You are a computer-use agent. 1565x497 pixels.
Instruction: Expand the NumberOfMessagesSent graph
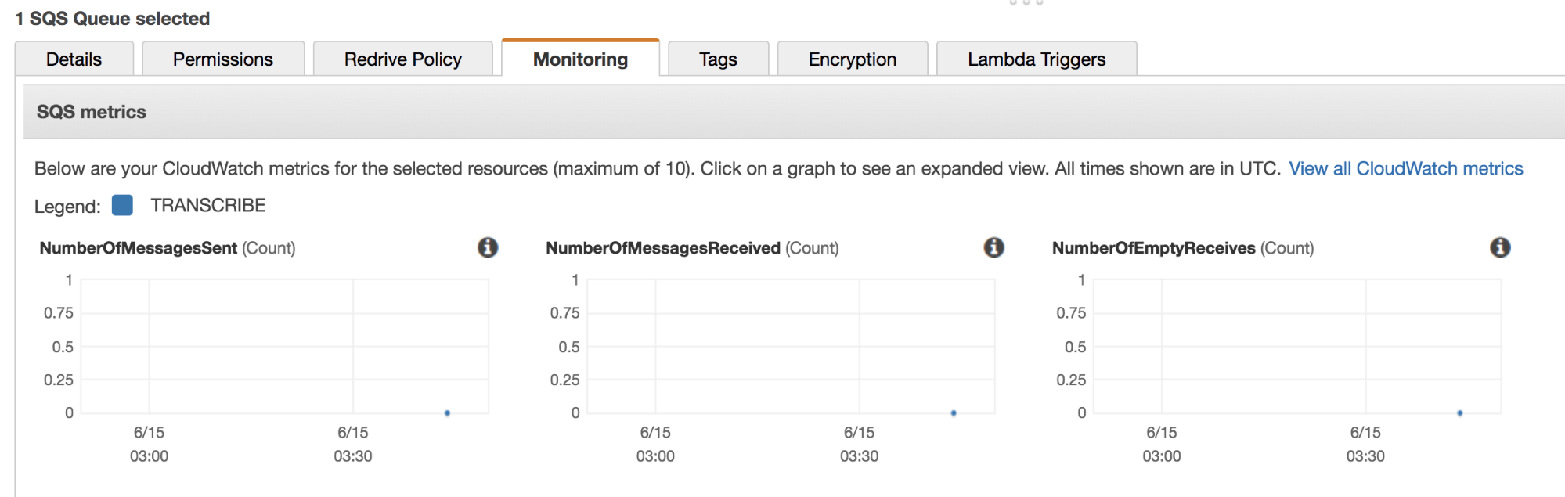click(285, 346)
